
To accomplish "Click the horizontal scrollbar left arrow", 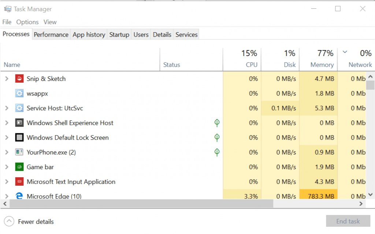I will coord(5,204).
